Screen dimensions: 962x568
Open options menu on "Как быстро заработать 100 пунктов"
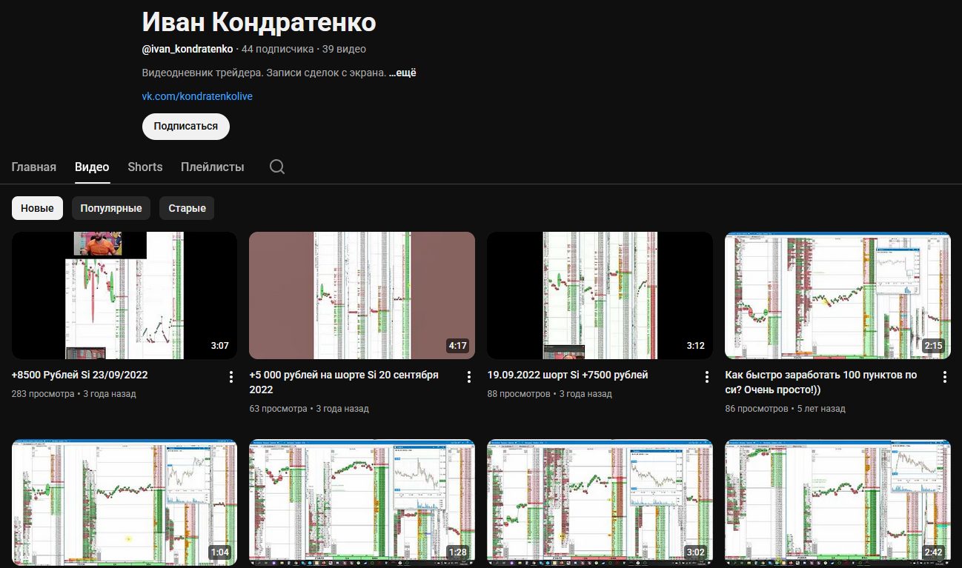[944, 376]
